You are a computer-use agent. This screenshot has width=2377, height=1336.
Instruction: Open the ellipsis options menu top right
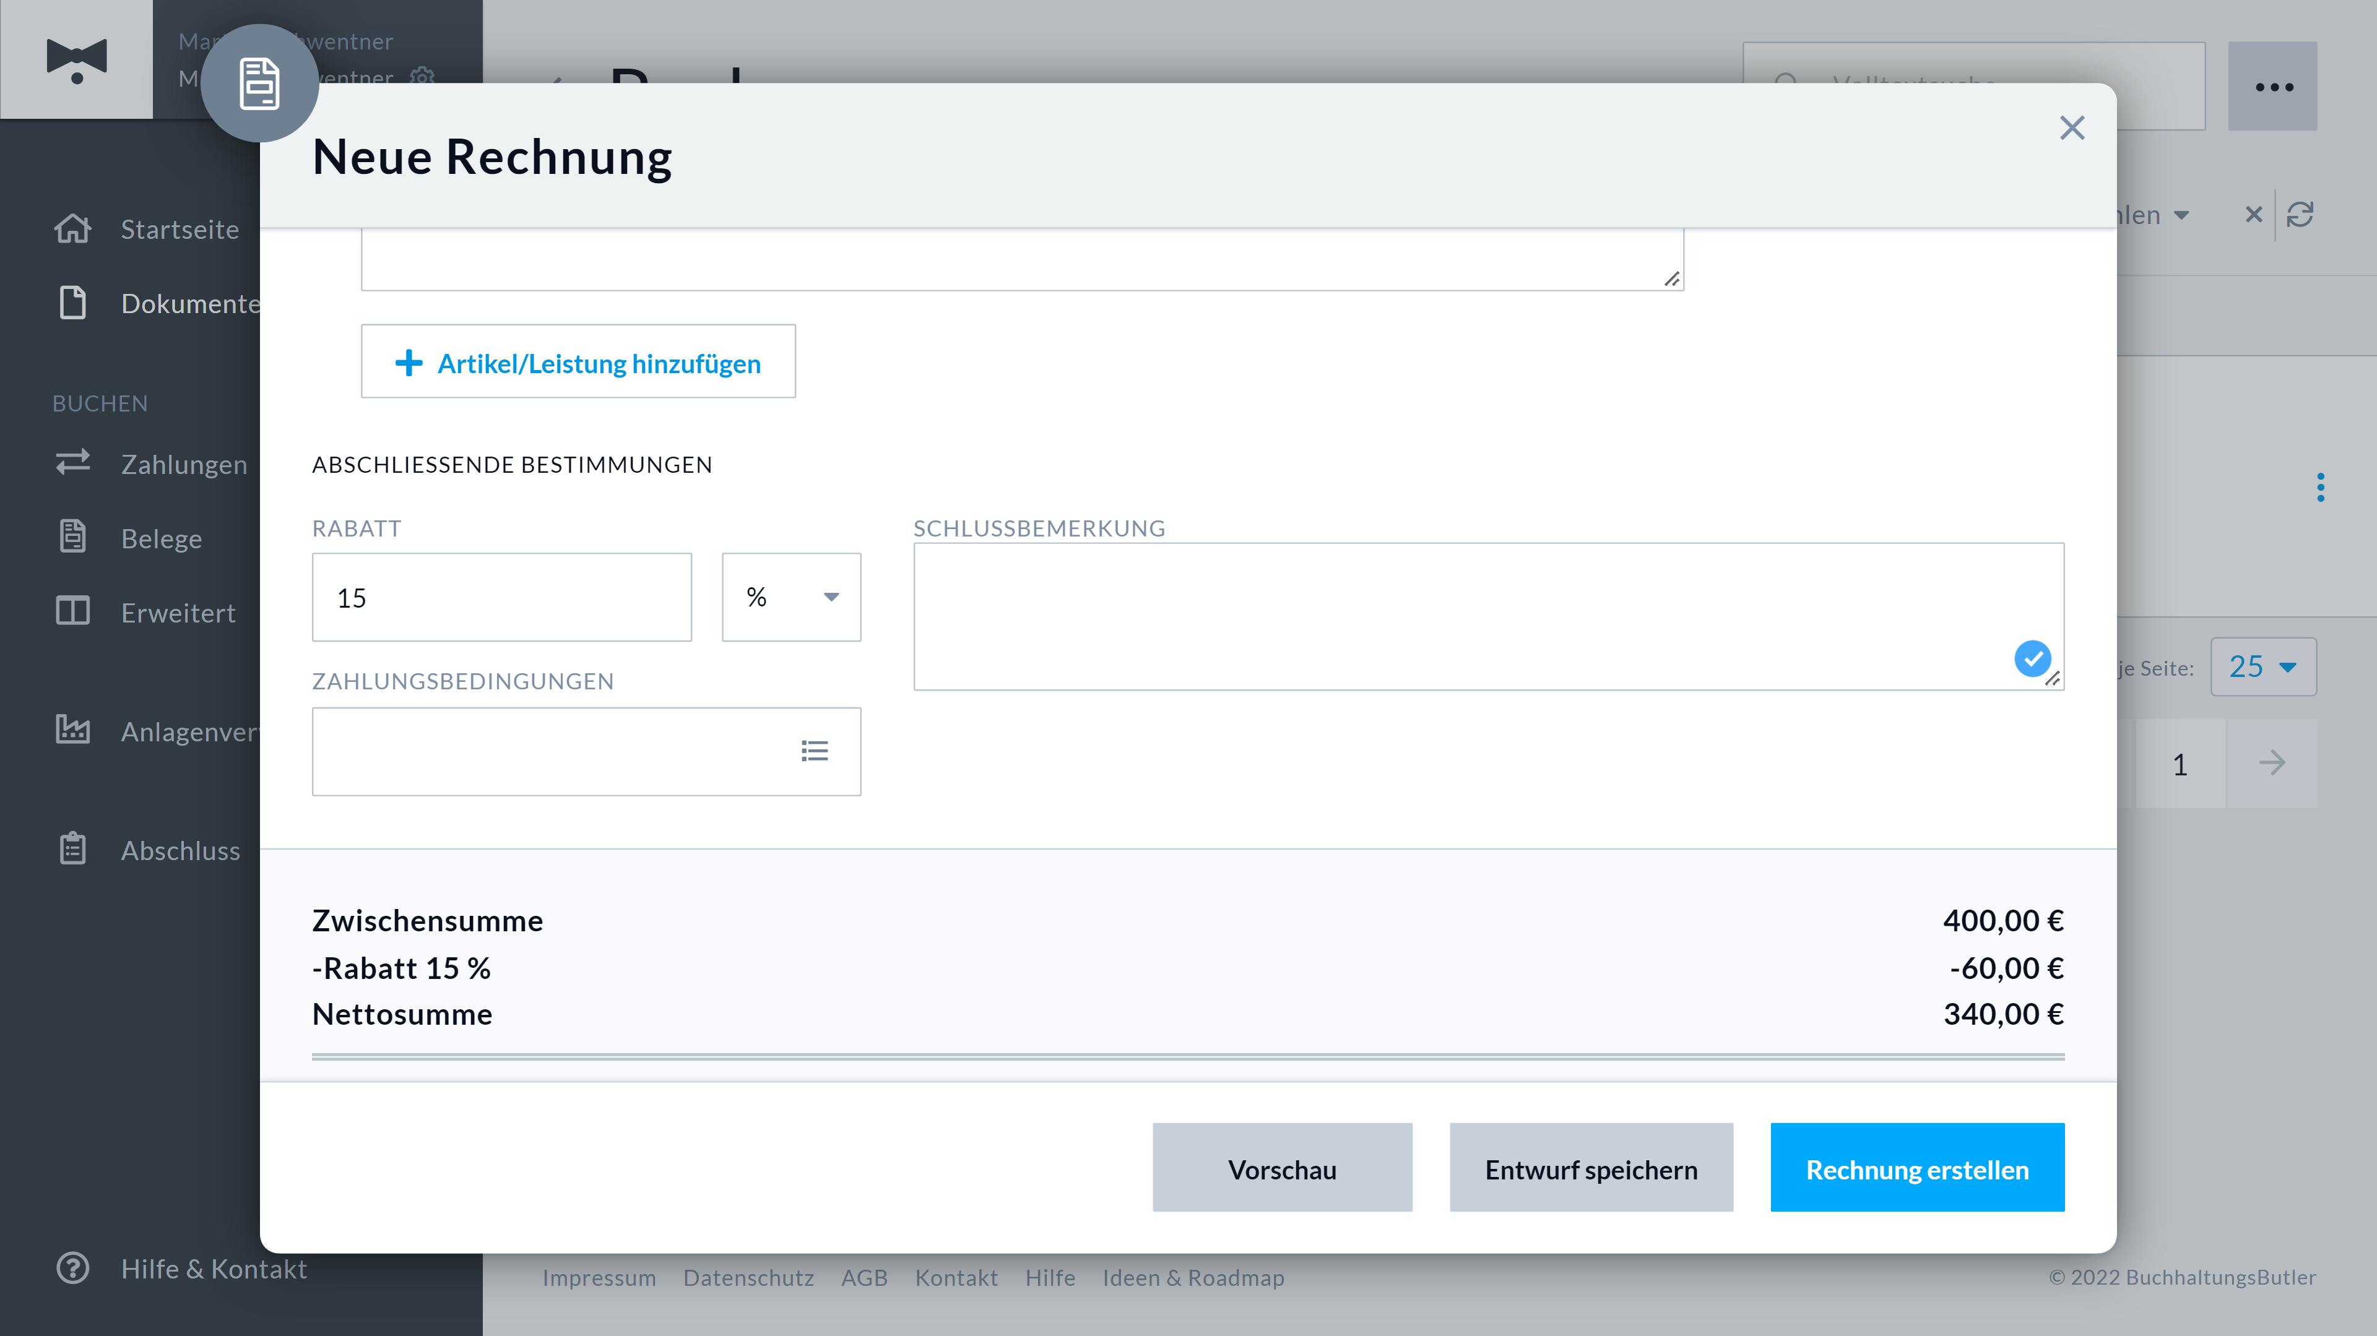2274,86
